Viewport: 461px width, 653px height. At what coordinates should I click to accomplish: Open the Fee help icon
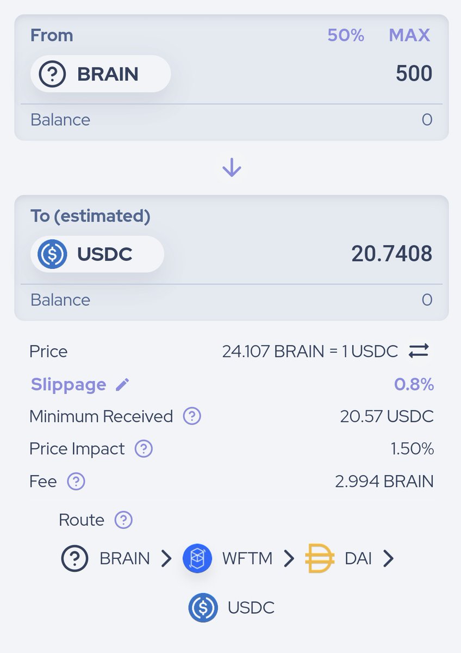(76, 482)
